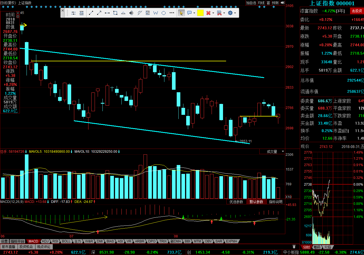The width and height of the screenshot is (364, 255).
Task: Open the yellow drawing color swatch
Action: point(200,13)
